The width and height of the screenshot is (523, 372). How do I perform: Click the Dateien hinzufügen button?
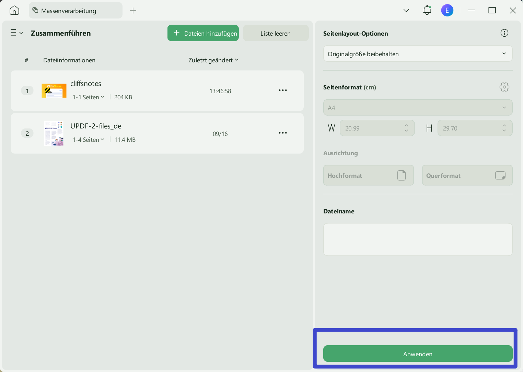coord(203,33)
